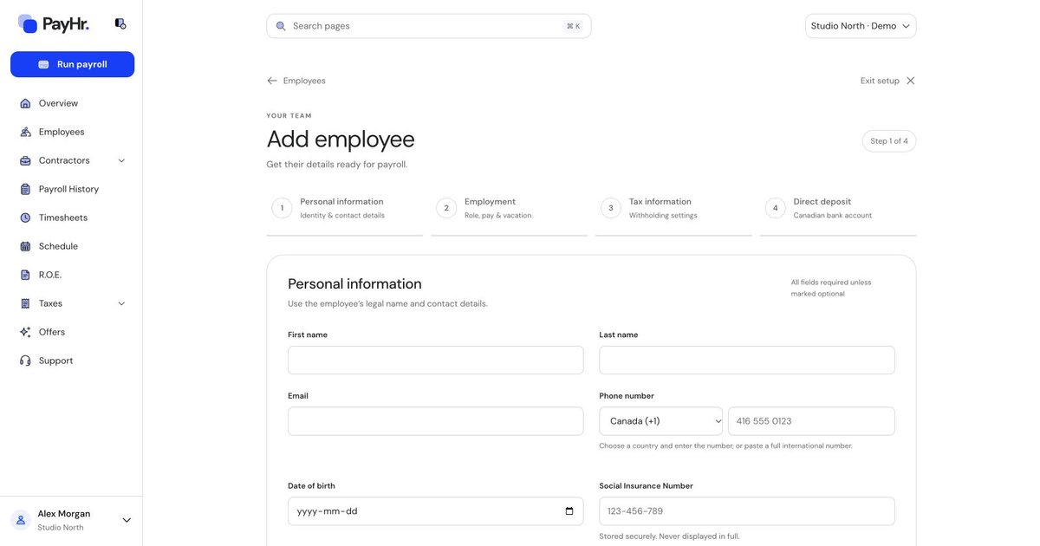Select the Direct deposit step tab

click(x=838, y=208)
